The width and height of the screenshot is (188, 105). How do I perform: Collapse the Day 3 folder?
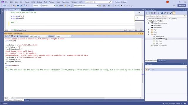coord(149,34)
